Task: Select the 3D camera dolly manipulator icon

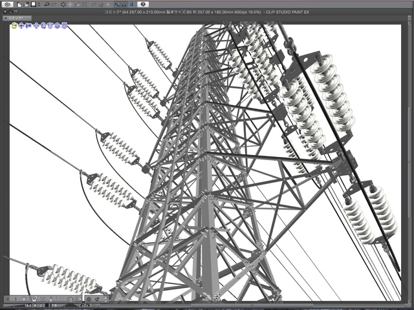Action: (x=28, y=26)
